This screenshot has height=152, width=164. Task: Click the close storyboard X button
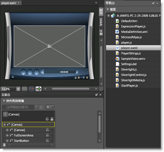[41, 107]
